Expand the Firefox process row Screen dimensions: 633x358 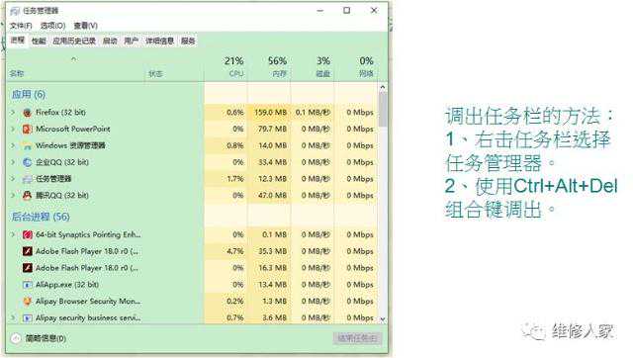[x=13, y=112]
